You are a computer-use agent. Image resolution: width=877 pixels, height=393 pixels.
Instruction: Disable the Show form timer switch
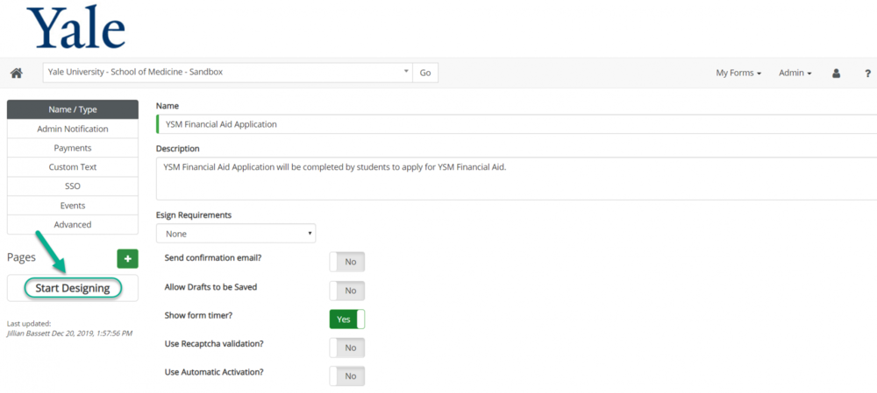347,319
